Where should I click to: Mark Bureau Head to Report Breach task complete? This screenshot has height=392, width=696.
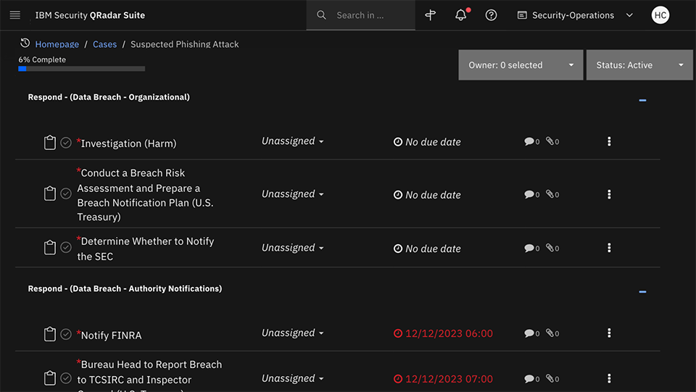[66, 378]
